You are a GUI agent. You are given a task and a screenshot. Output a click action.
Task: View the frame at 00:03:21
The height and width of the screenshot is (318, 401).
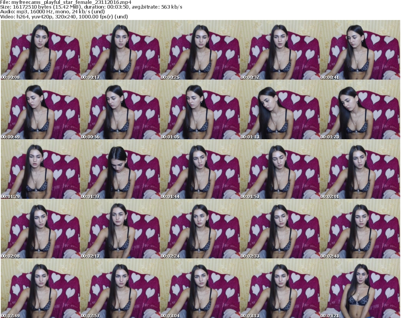point(360,288)
